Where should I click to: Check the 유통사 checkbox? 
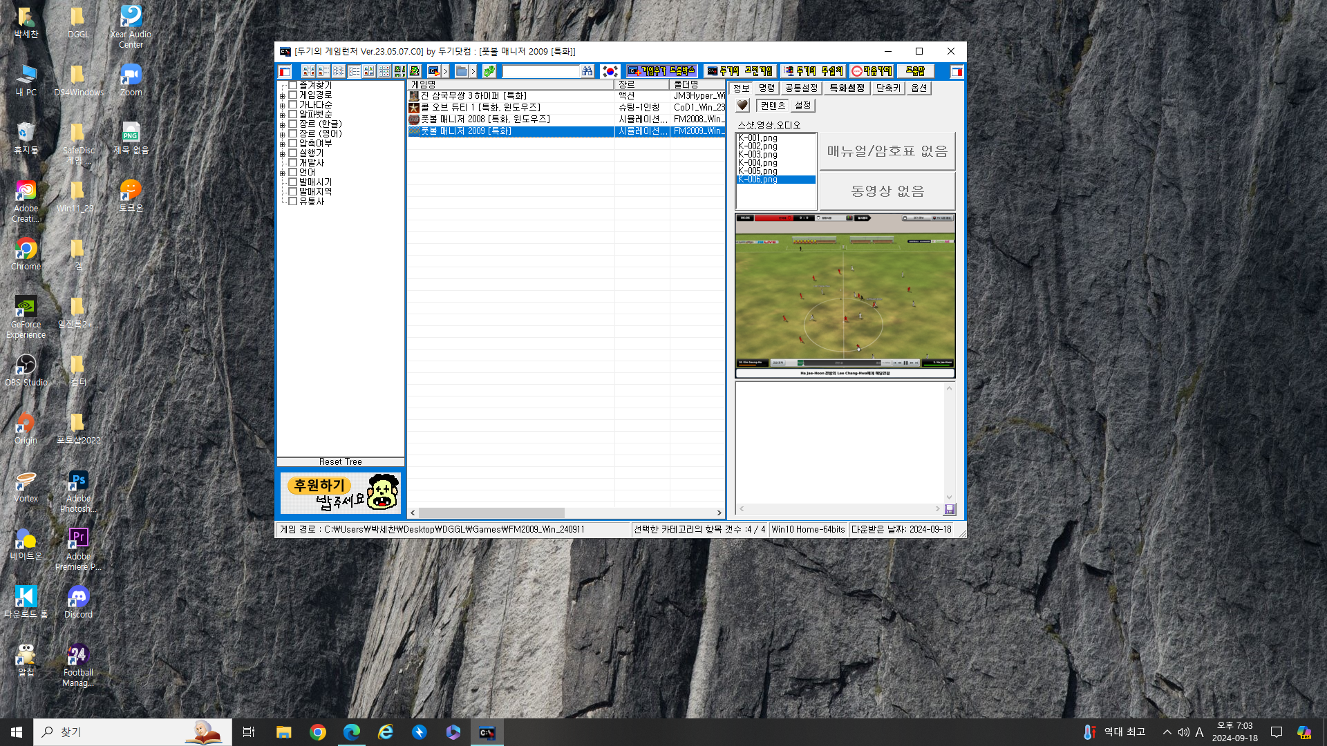tap(293, 202)
